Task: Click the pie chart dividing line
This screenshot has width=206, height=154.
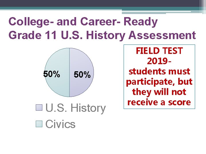Action: (69, 72)
